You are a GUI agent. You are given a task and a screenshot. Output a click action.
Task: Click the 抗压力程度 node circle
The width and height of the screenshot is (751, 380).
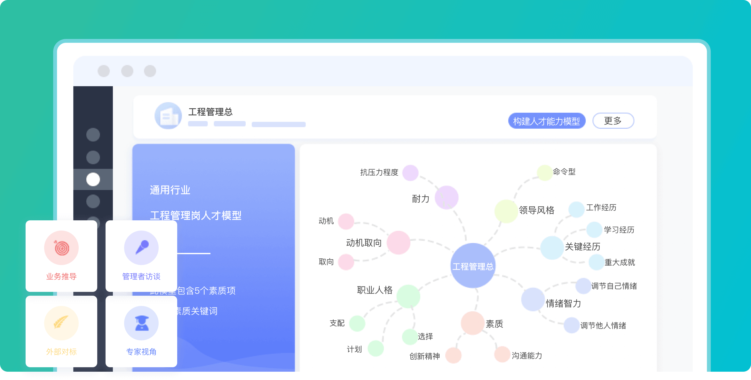(410, 173)
